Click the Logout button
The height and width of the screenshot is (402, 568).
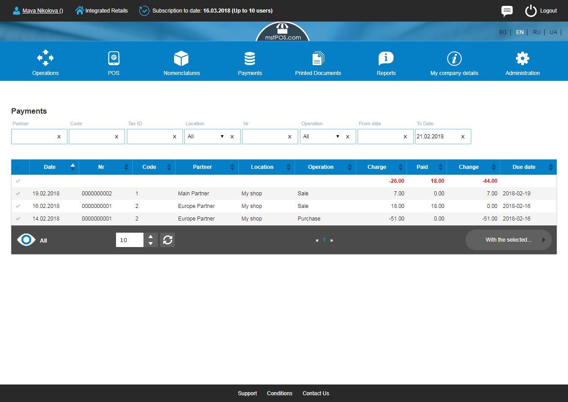[x=541, y=11]
